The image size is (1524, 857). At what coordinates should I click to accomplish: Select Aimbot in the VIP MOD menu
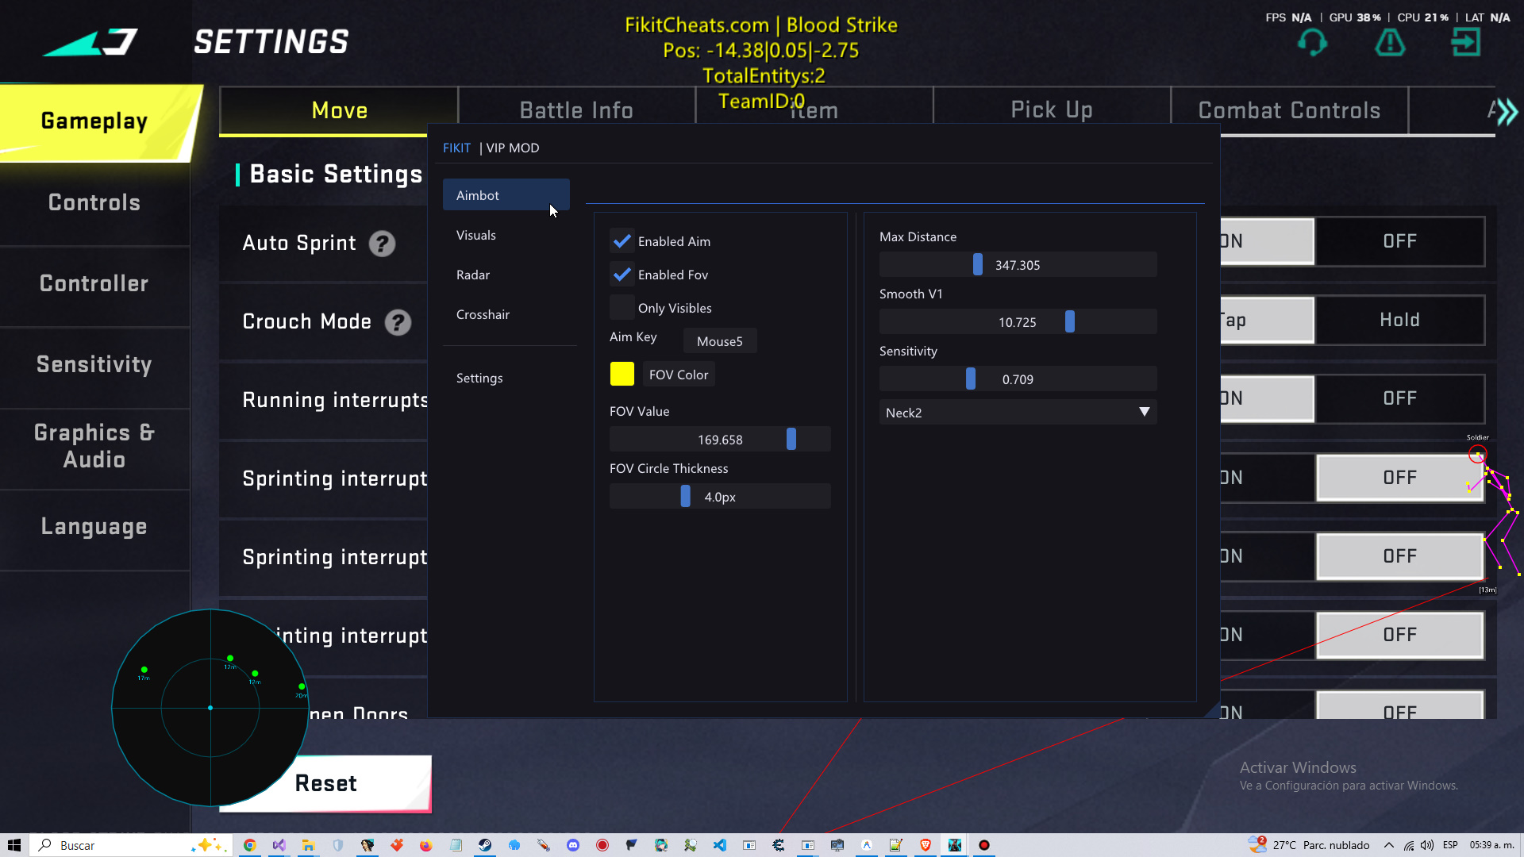506,195
